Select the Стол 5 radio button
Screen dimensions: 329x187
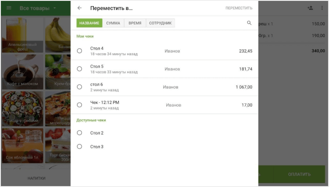pyautogui.click(x=79, y=69)
